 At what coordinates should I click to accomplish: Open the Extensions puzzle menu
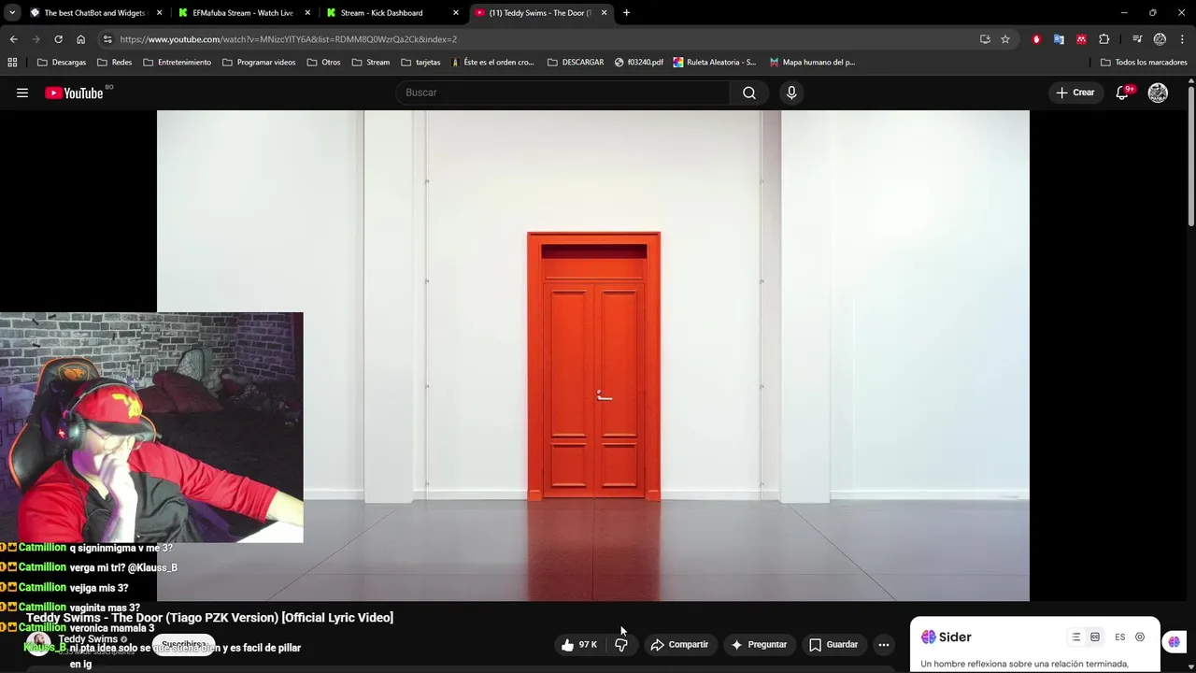click(1103, 39)
